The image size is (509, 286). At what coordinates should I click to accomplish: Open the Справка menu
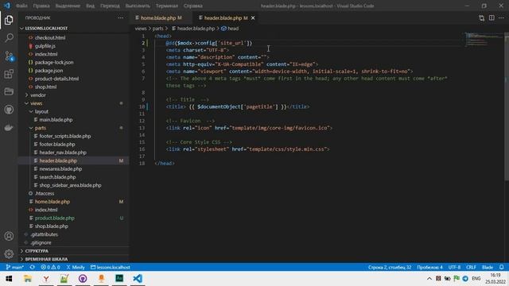coord(192,6)
